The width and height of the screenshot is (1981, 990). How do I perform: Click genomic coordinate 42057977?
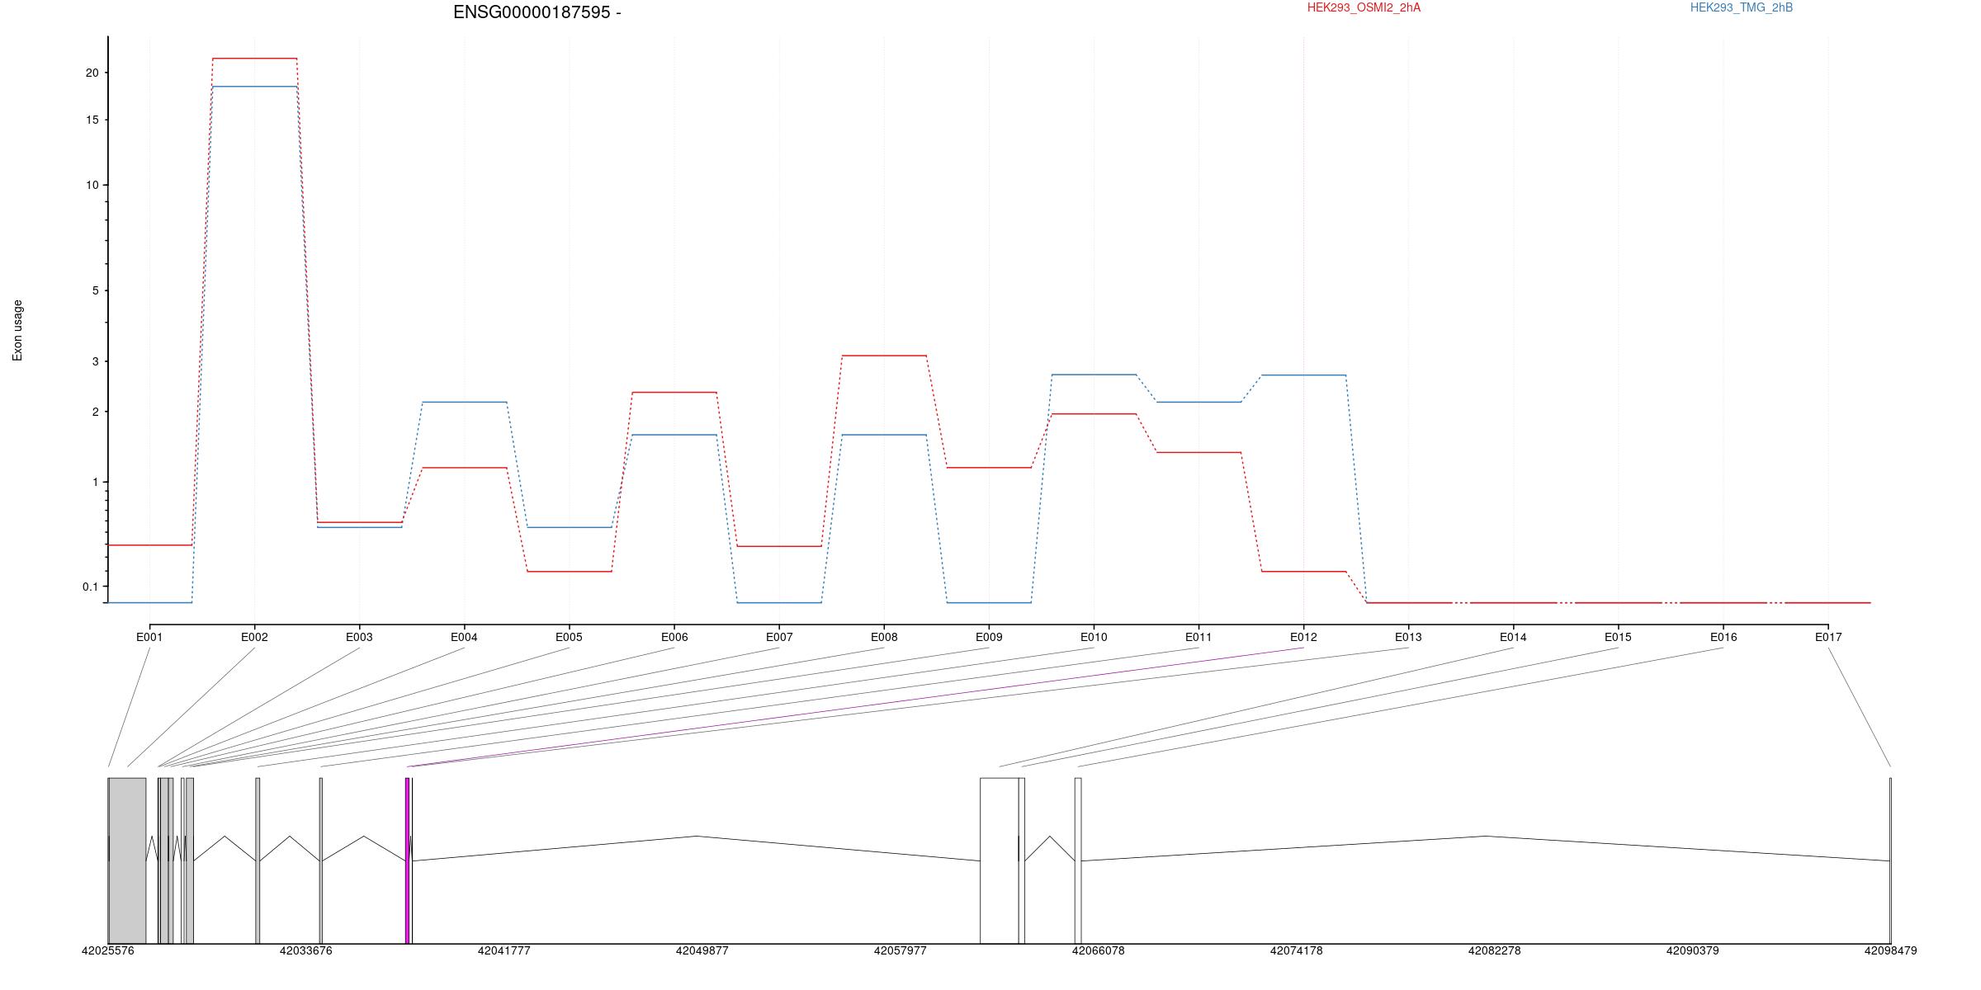pos(900,950)
